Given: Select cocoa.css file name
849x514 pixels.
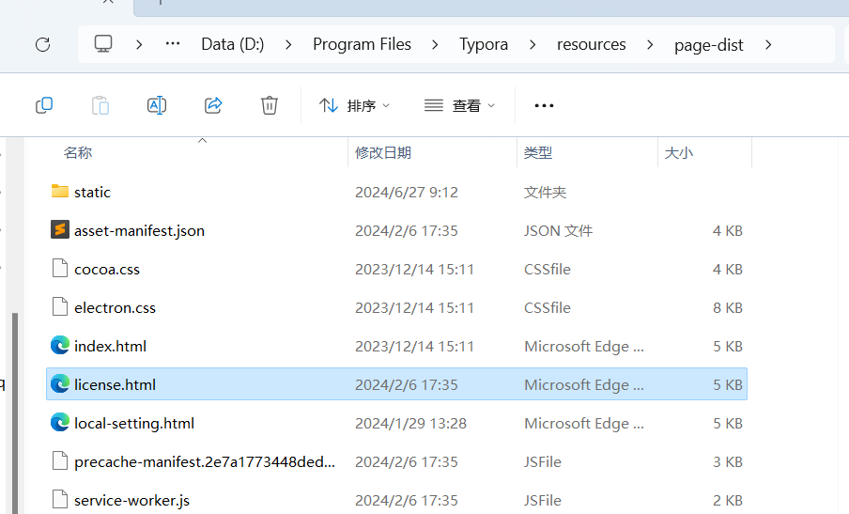Looking at the screenshot, I should tap(107, 269).
